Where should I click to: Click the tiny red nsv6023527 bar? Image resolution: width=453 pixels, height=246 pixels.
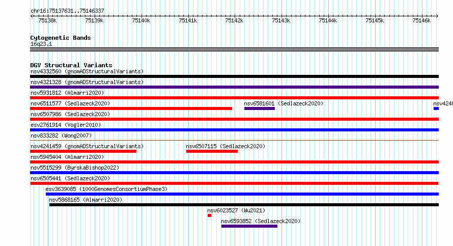click(210, 215)
